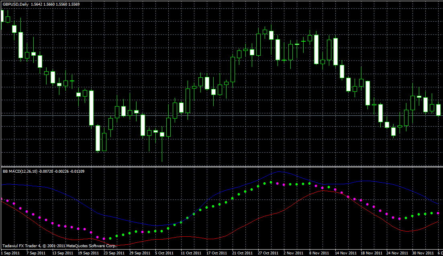Click the BB MACD(12,26,10) indicator label
Image resolution: width=443 pixels, height=256 pixels.
coord(20,171)
